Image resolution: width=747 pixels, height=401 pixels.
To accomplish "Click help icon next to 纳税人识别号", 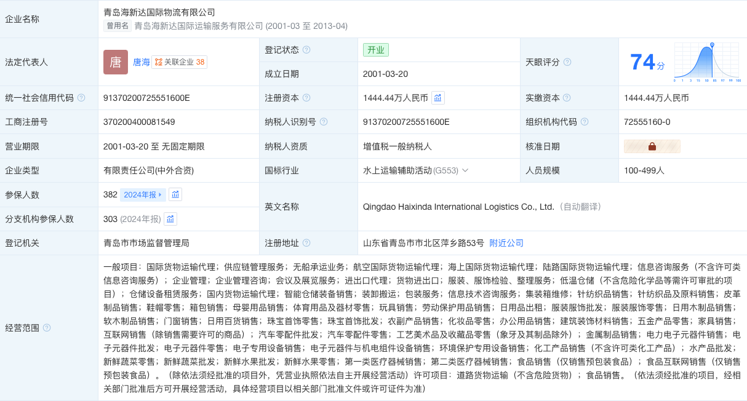I will click(324, 122).
